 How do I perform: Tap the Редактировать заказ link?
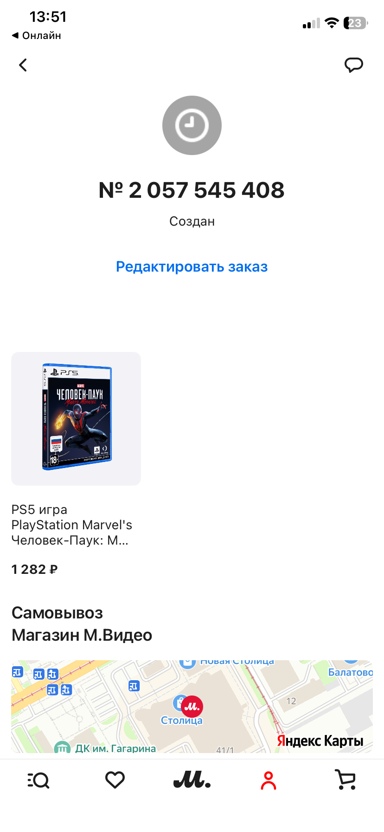pyautogui.click(x=192, y=266)
